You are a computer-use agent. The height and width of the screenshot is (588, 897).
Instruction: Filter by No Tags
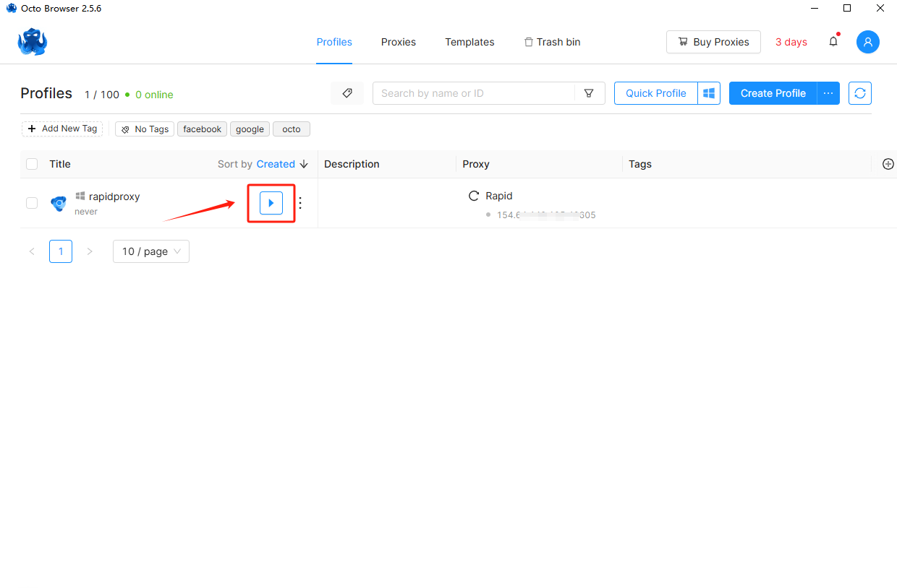(x=145, y=129)
